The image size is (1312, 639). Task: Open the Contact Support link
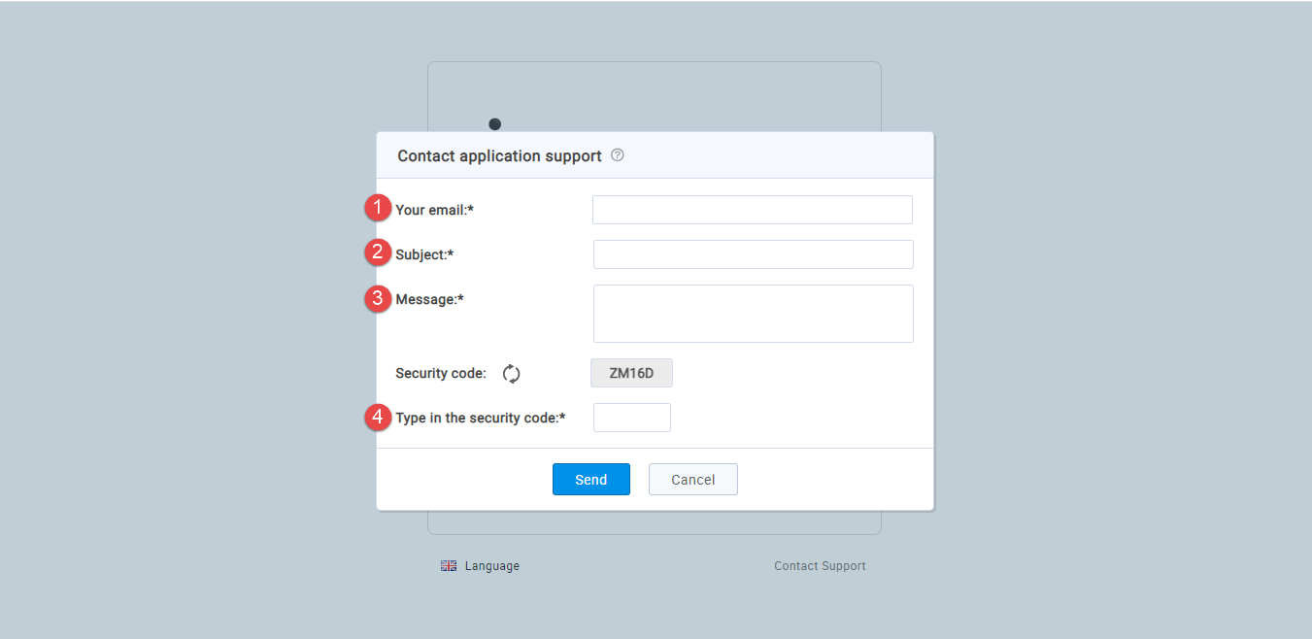point(820,566)
